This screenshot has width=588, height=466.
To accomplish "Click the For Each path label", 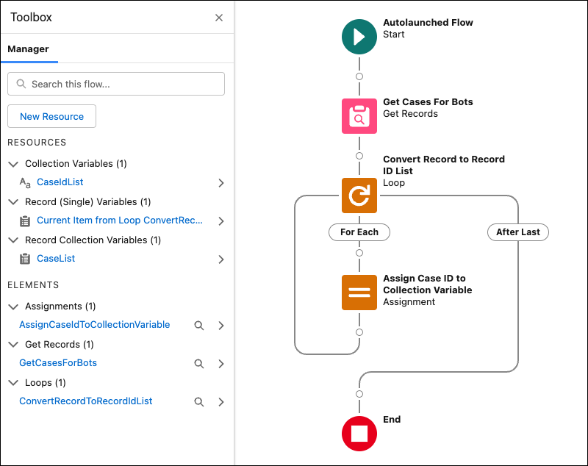I will click(x=359, y=232).
